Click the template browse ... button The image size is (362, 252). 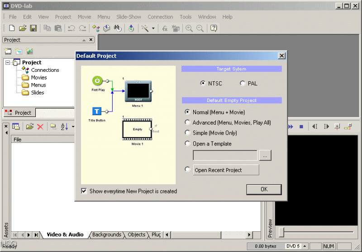pyautogui.click(x=265, y=155)
